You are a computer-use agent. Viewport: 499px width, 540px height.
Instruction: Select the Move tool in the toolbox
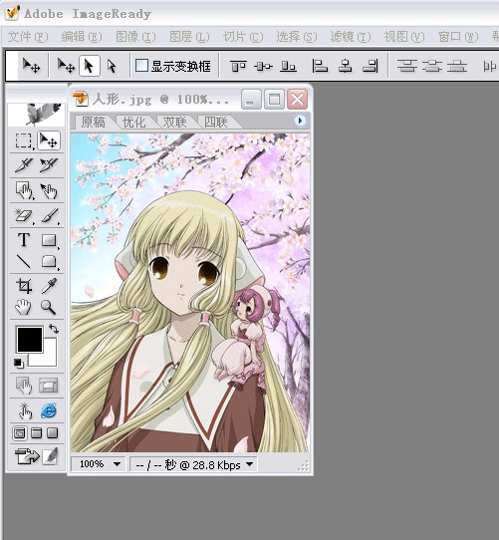tap(49, 140)
